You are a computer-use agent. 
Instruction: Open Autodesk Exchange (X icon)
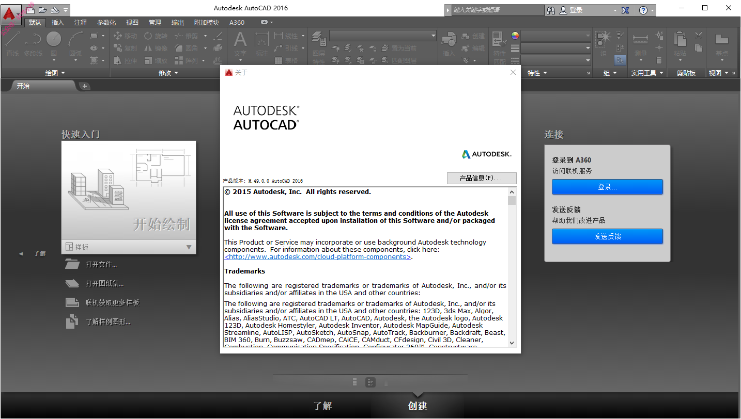point(625,10)
